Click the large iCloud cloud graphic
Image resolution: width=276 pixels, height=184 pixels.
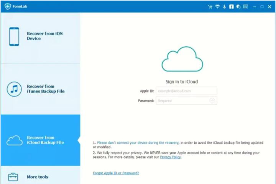click(x=182, y=59)
